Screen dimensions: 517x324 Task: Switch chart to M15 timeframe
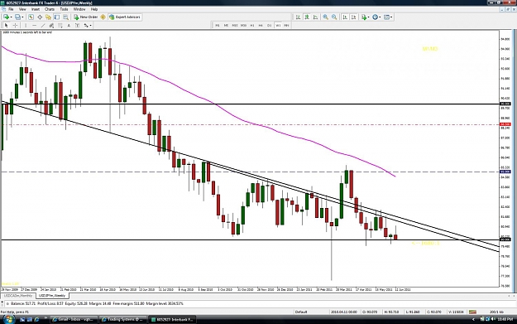[234, 26]
